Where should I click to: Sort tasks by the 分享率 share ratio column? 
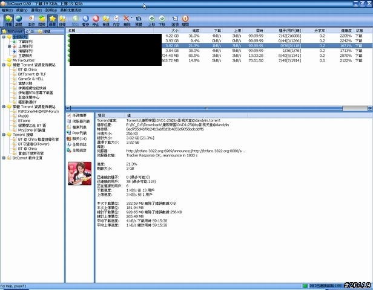[314, 31]
